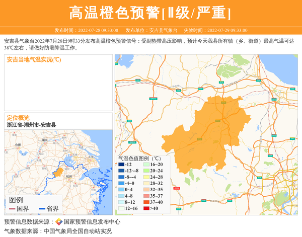Pick the 37~40 orange-red legend swatch
302x237 pixels.
(x=145, y=202)
